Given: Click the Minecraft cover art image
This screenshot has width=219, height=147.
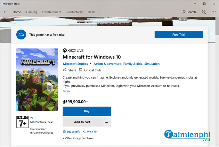Looking at the screenshot, I should [x=37, y=79].
